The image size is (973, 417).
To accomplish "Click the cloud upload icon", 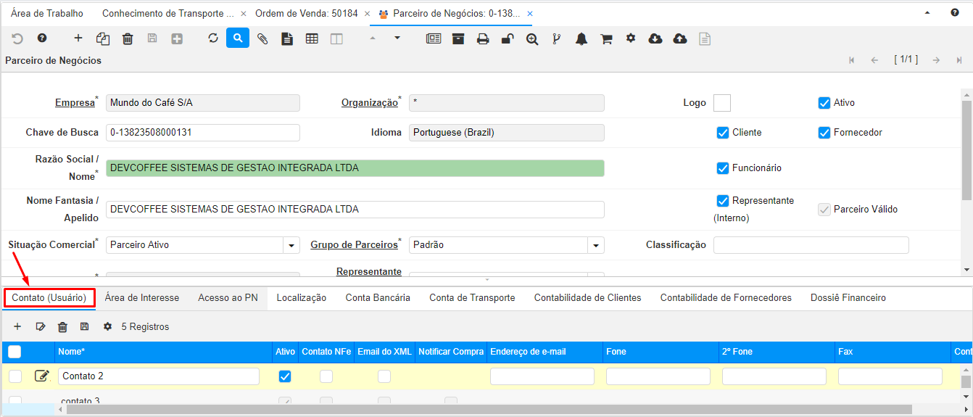I will point(680,38).
